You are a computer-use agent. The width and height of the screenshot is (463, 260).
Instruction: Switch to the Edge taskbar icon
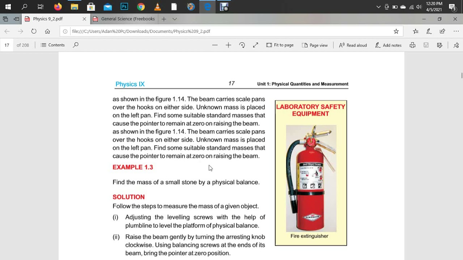(208, 6)
